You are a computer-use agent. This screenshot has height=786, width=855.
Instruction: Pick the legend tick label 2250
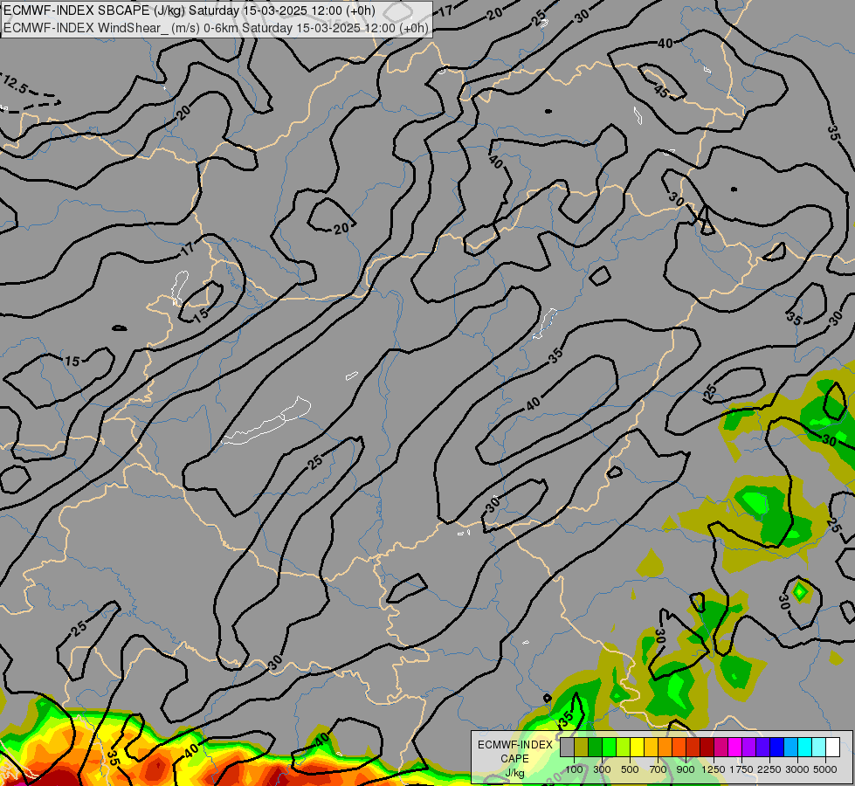click(769, 769)
